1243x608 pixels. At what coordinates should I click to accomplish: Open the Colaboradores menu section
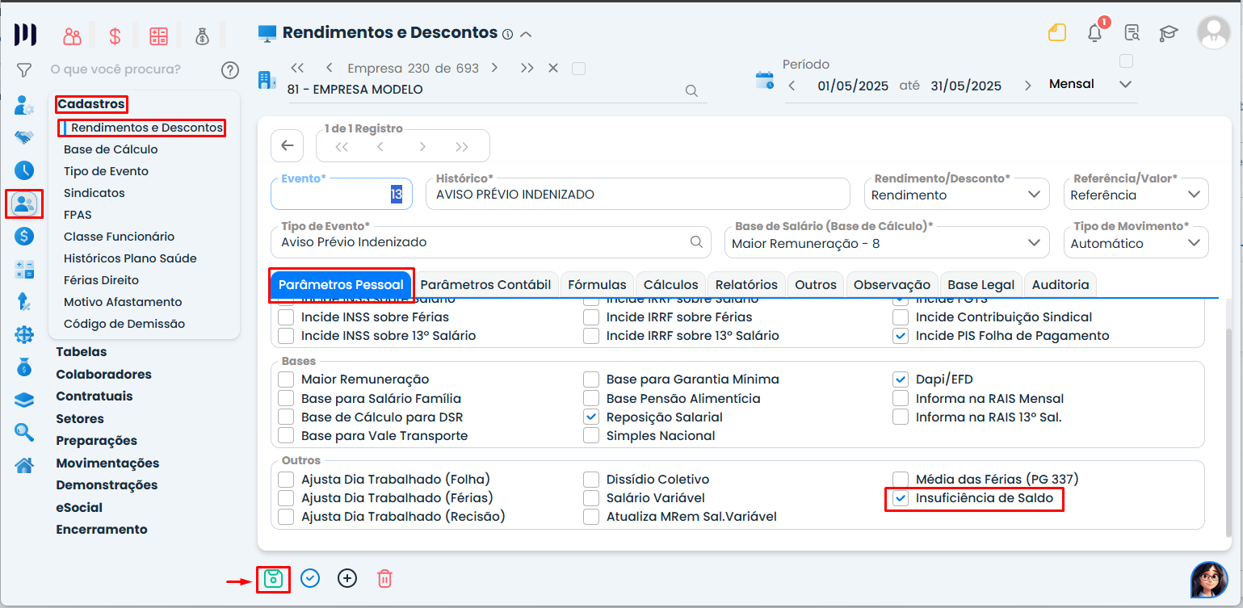pos(103,375)
